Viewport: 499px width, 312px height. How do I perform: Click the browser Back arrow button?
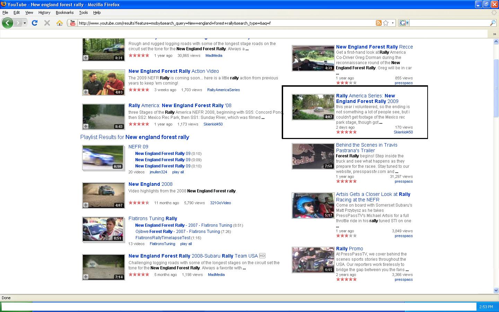[x=7, y=23]
